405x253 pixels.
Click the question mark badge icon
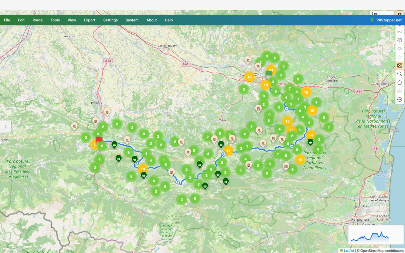tap(399, 40)
